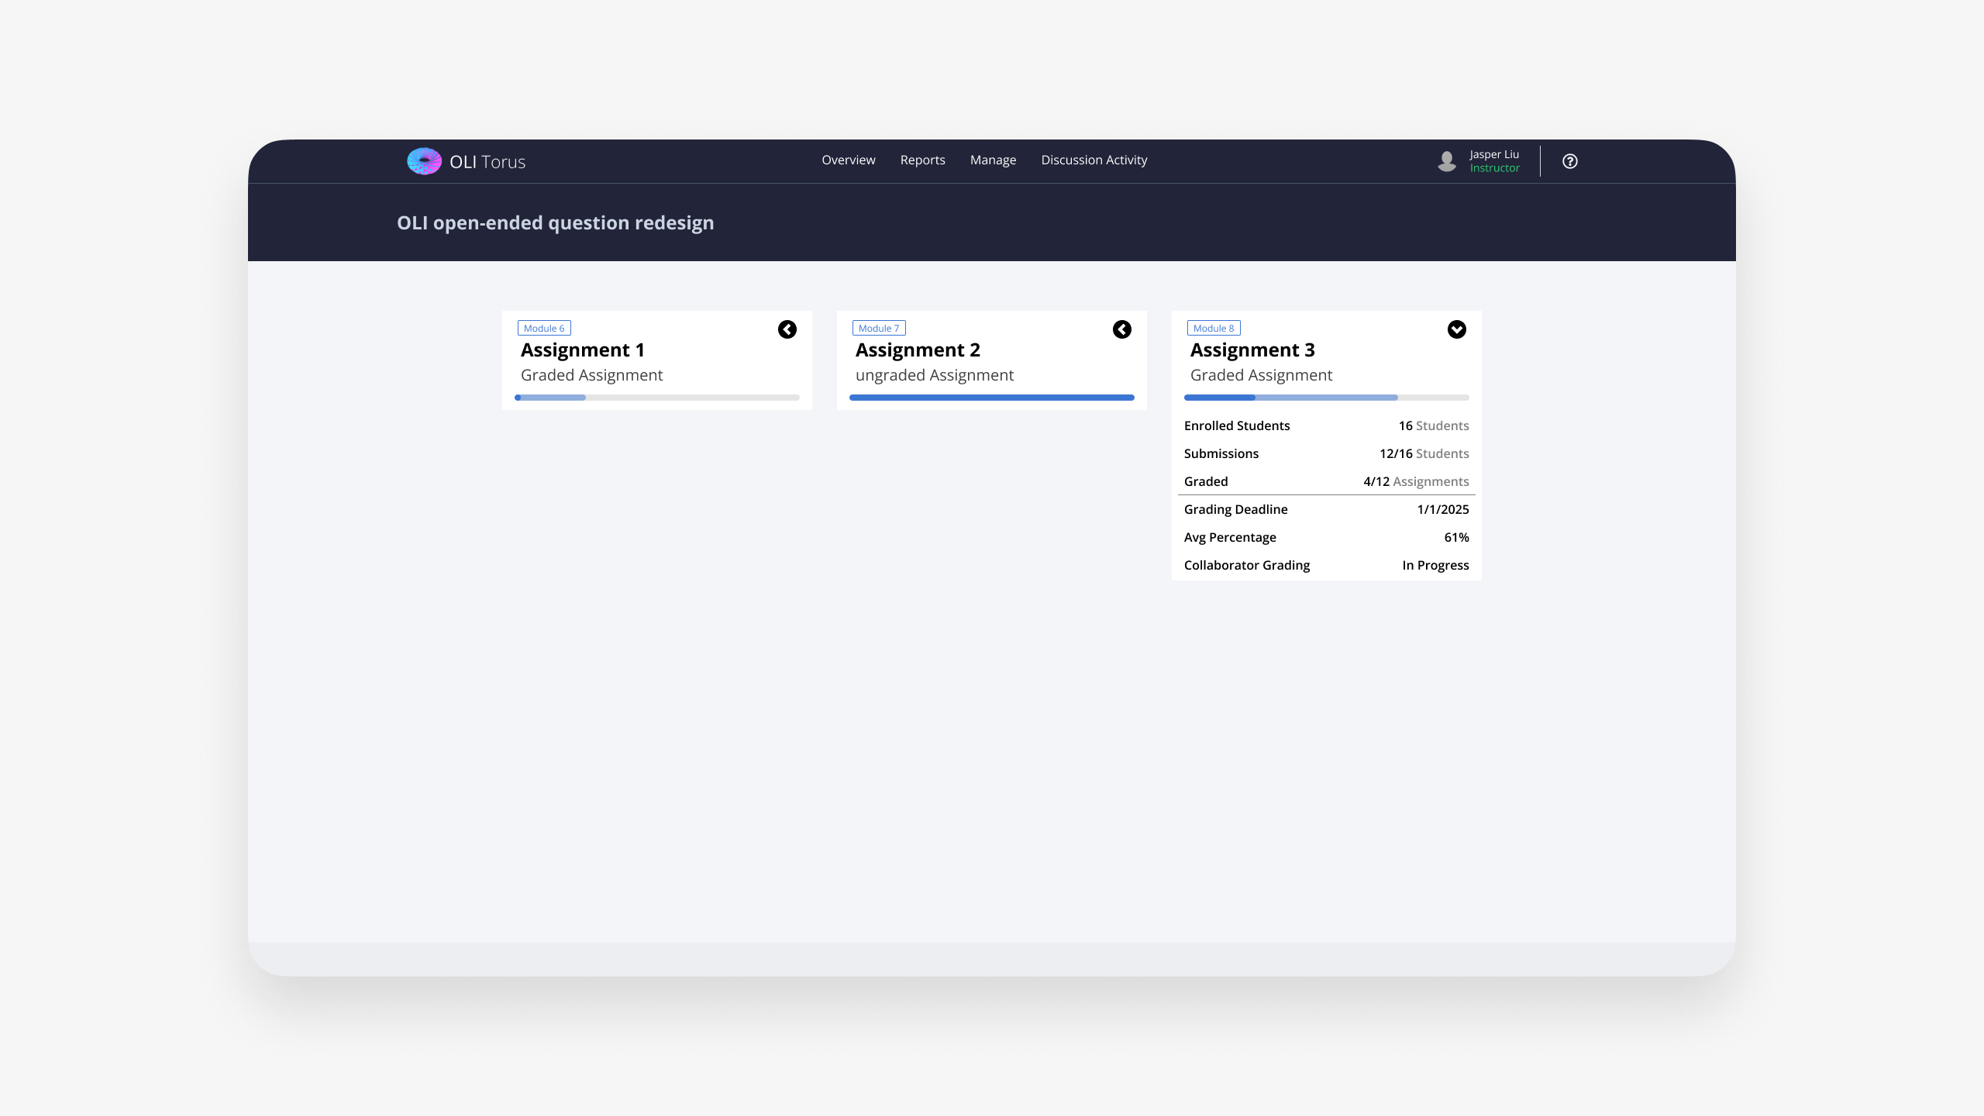1984x1116 pixels.
Task: Click the Assignment 2 full progress bar
Action: (x=991, y=398)
